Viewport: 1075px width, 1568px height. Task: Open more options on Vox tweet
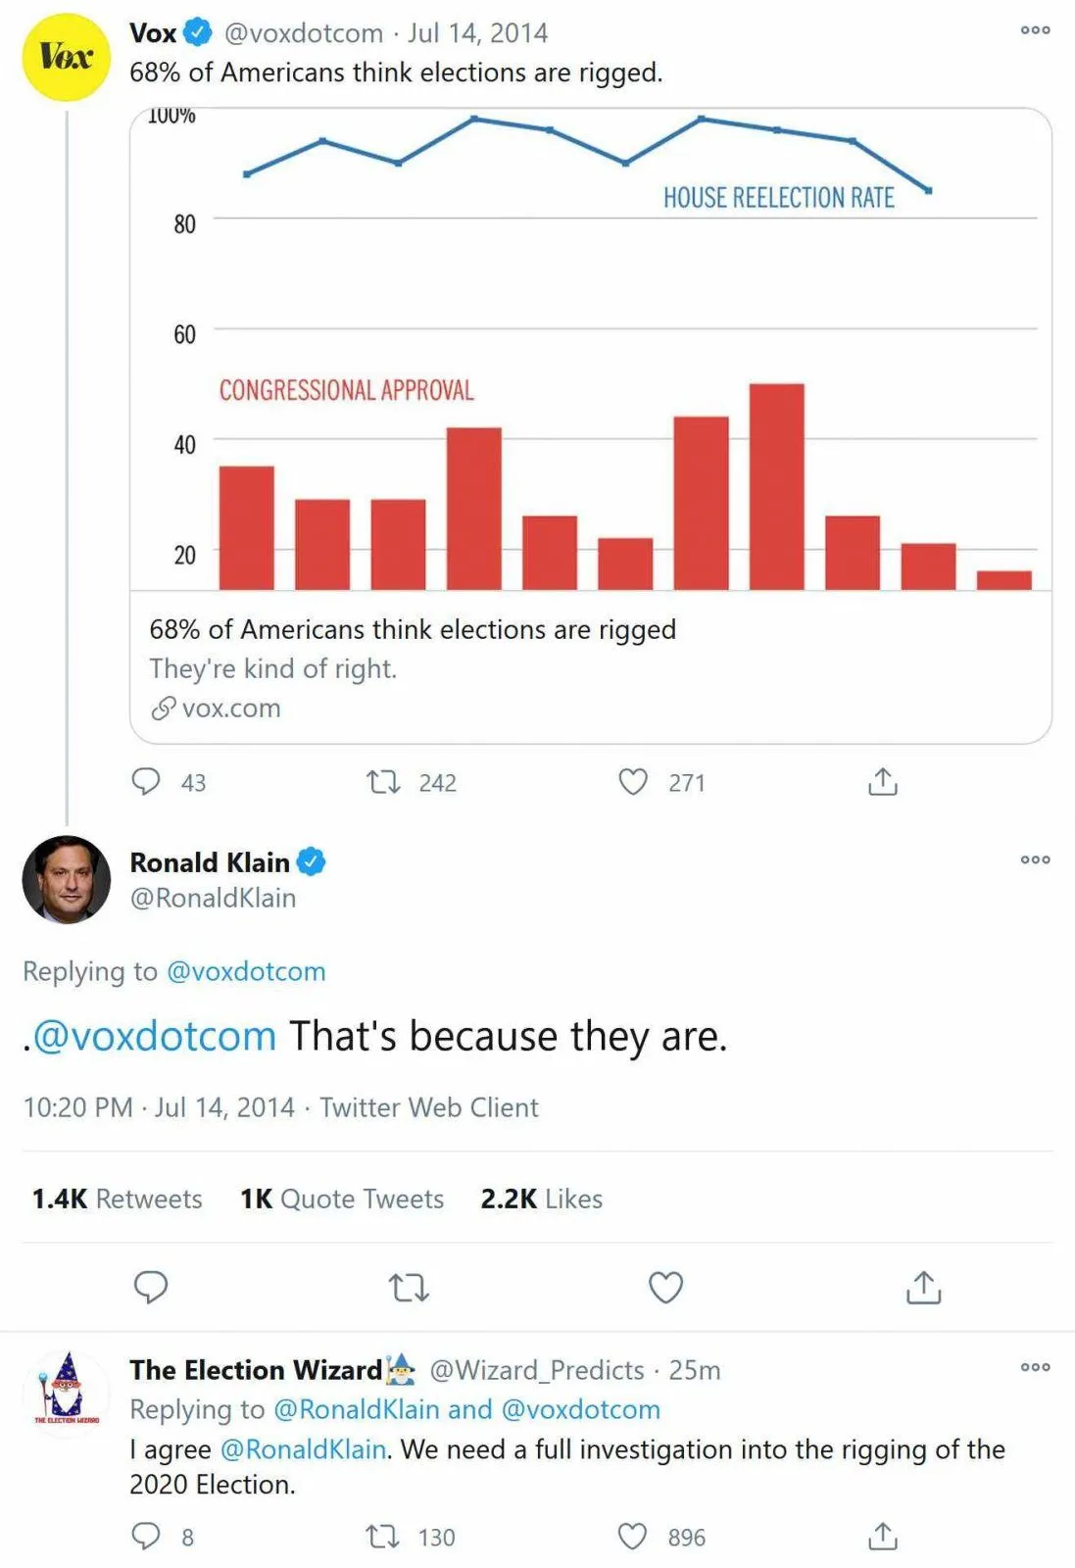(x=1035, y=30)
